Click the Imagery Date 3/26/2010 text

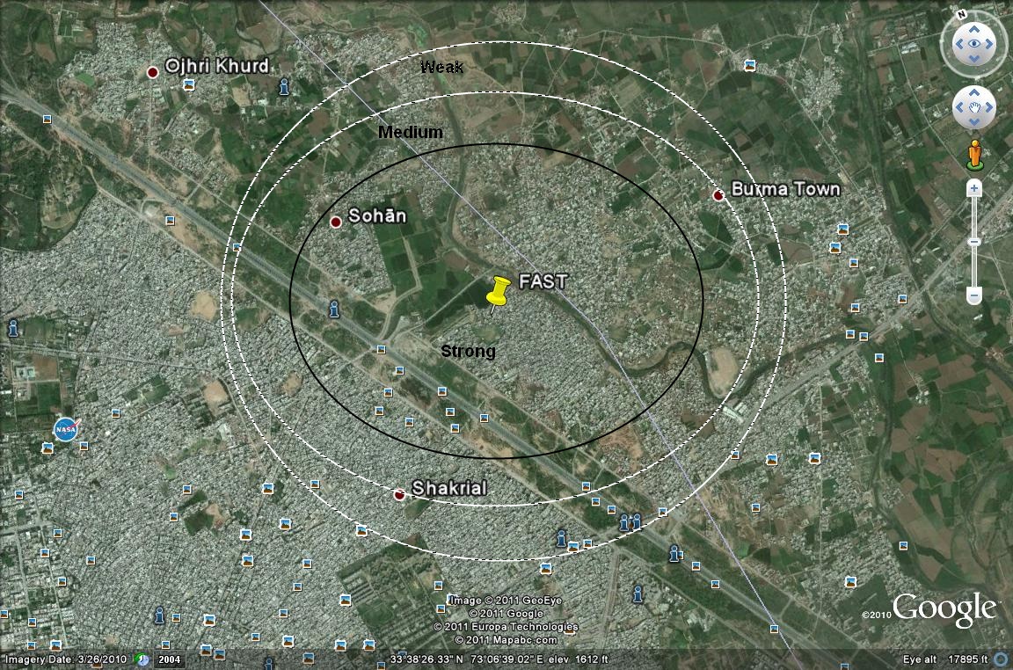tap(66, 659)
